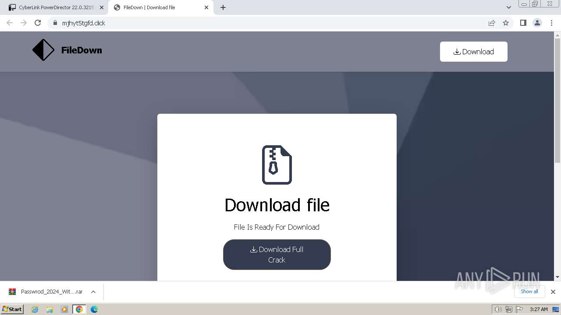Screen dimensions: 561x315
Task: Click the page scrollbar up arrow
Action: 557,35
